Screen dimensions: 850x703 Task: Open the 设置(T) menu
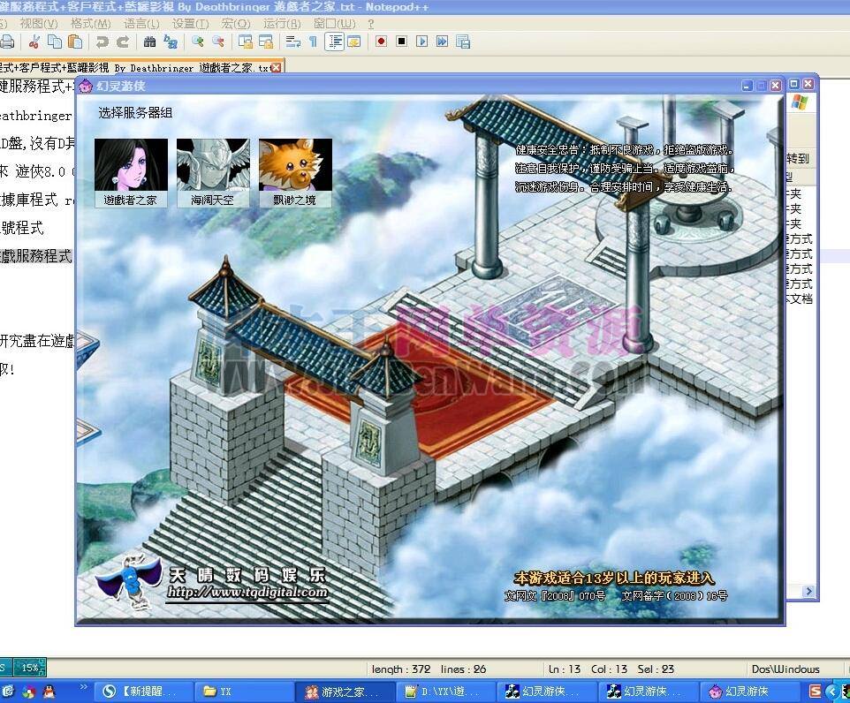click(x=190, y=24)
